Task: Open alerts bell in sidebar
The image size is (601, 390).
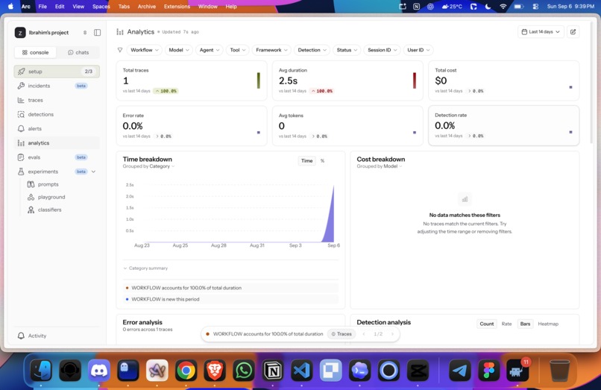Action: coord(57,129)
